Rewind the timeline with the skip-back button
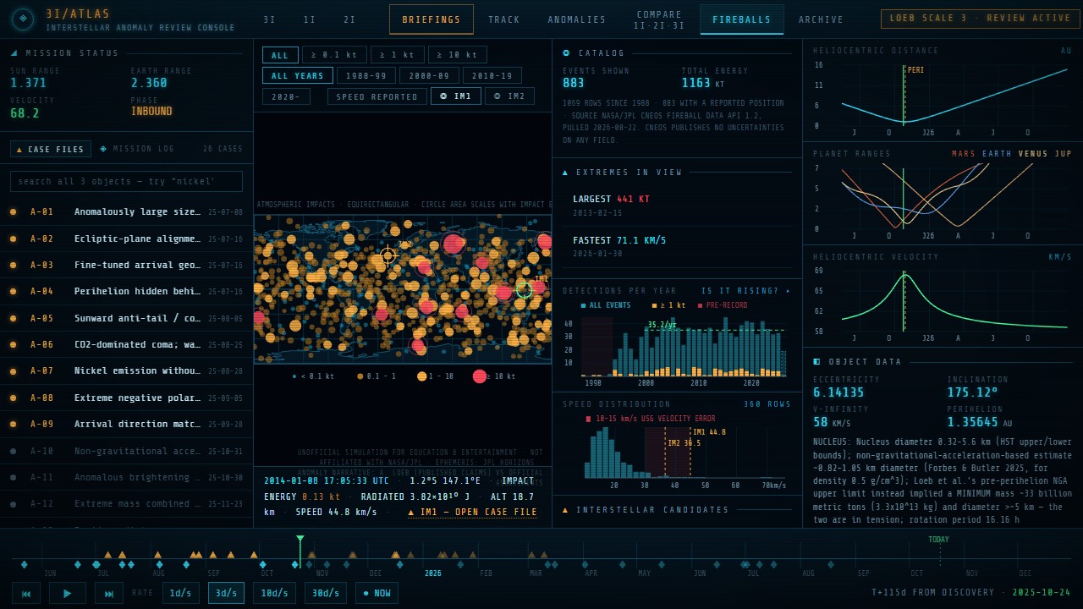Image resolution: width=1083 pixels, height=609 pixels. coord(25,593)
